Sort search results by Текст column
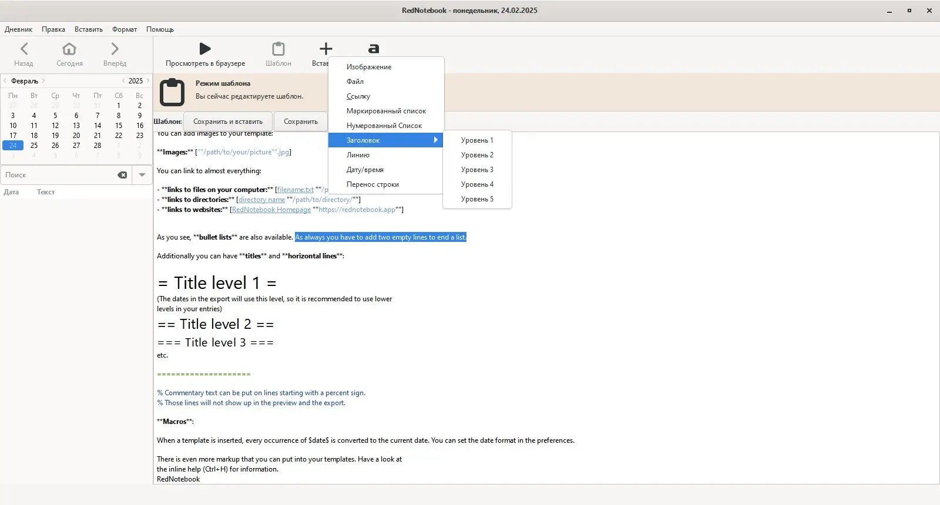Viewport: 940px width, 505px height. pos(46,192)
